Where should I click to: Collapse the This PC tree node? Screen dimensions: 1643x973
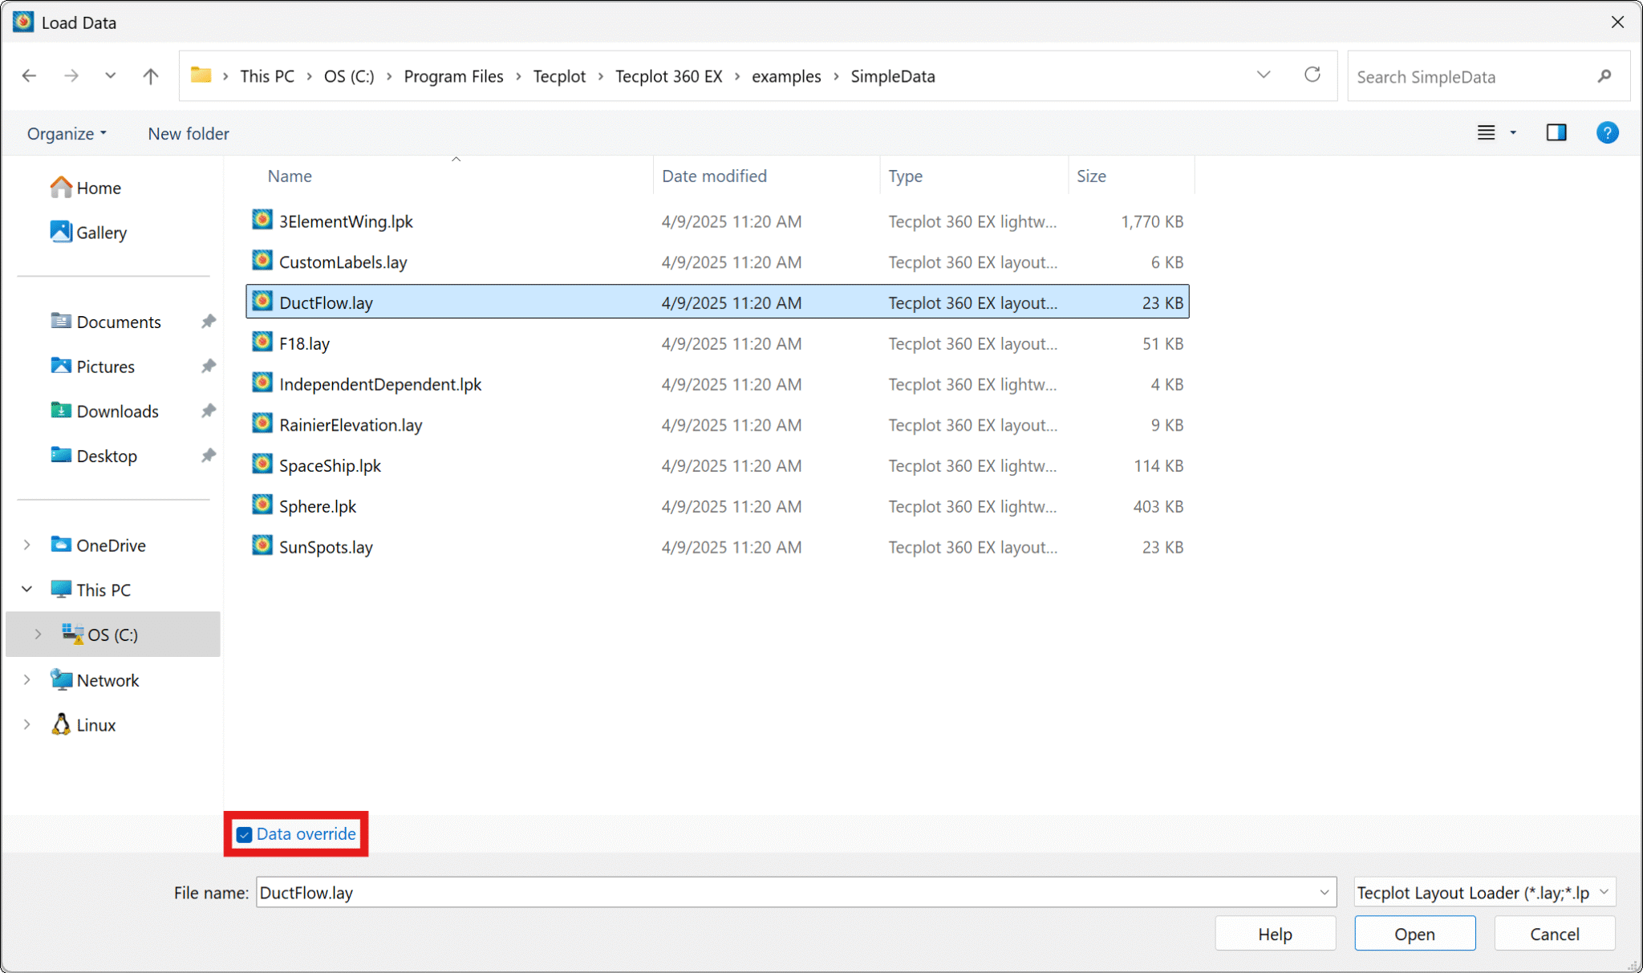point(27,590)
